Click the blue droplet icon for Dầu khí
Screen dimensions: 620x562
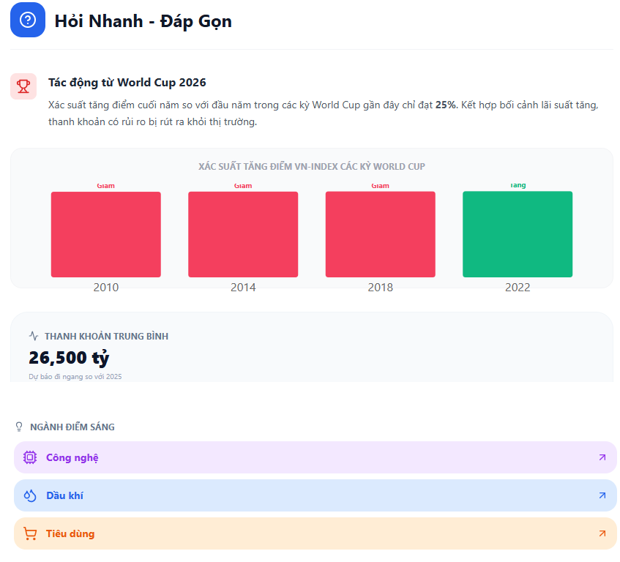pos(30,495)
